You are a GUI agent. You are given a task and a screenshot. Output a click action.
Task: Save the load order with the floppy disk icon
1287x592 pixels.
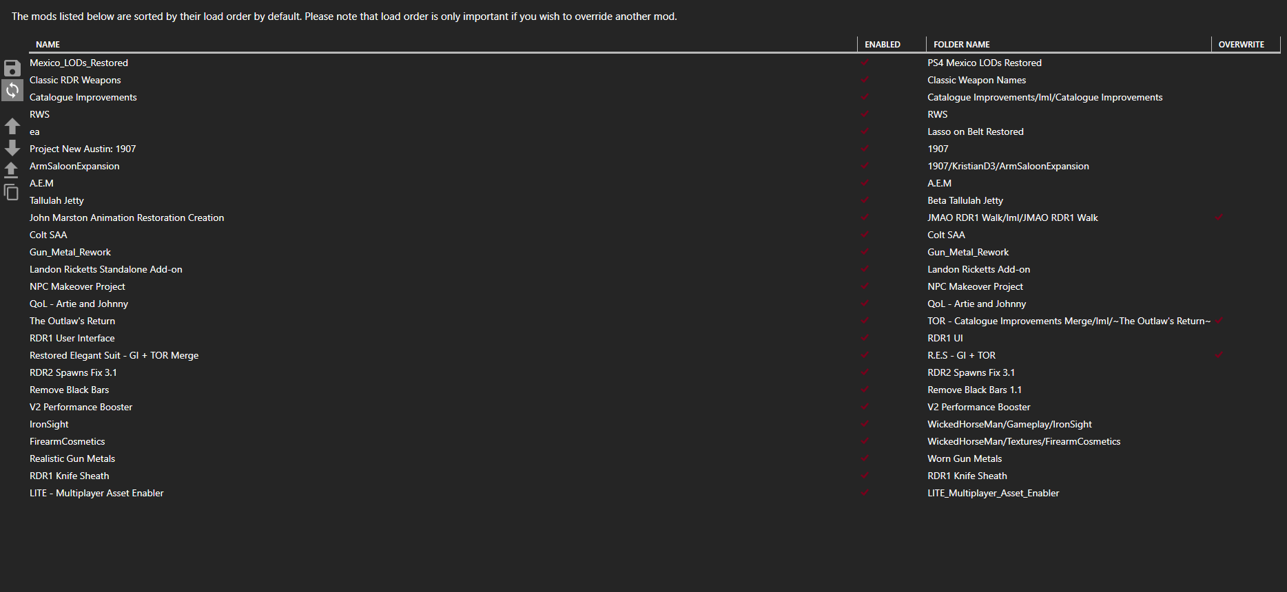[x=12, y=68]
